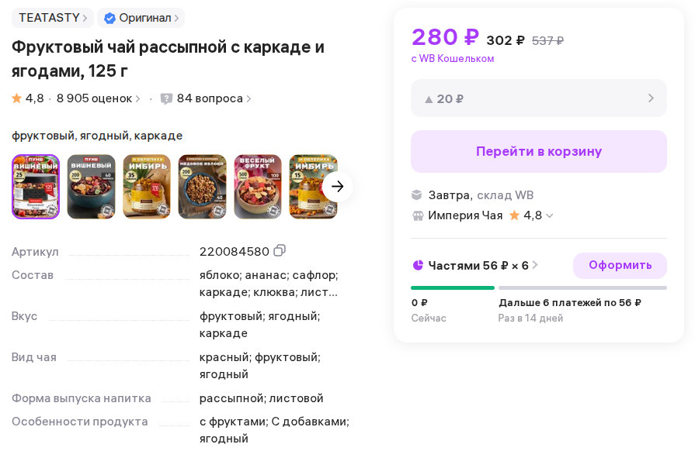Click the star icon beside the 4,8 rating
Screen dimensions: 695x451
click(16, 98)
